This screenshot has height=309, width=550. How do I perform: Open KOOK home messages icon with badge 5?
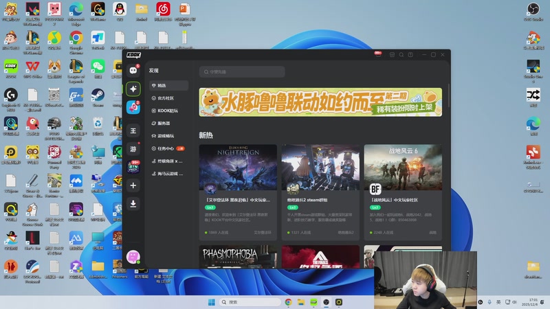(133, 71)
